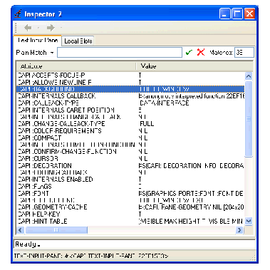Click the Value column header

[x=194, y=66]
